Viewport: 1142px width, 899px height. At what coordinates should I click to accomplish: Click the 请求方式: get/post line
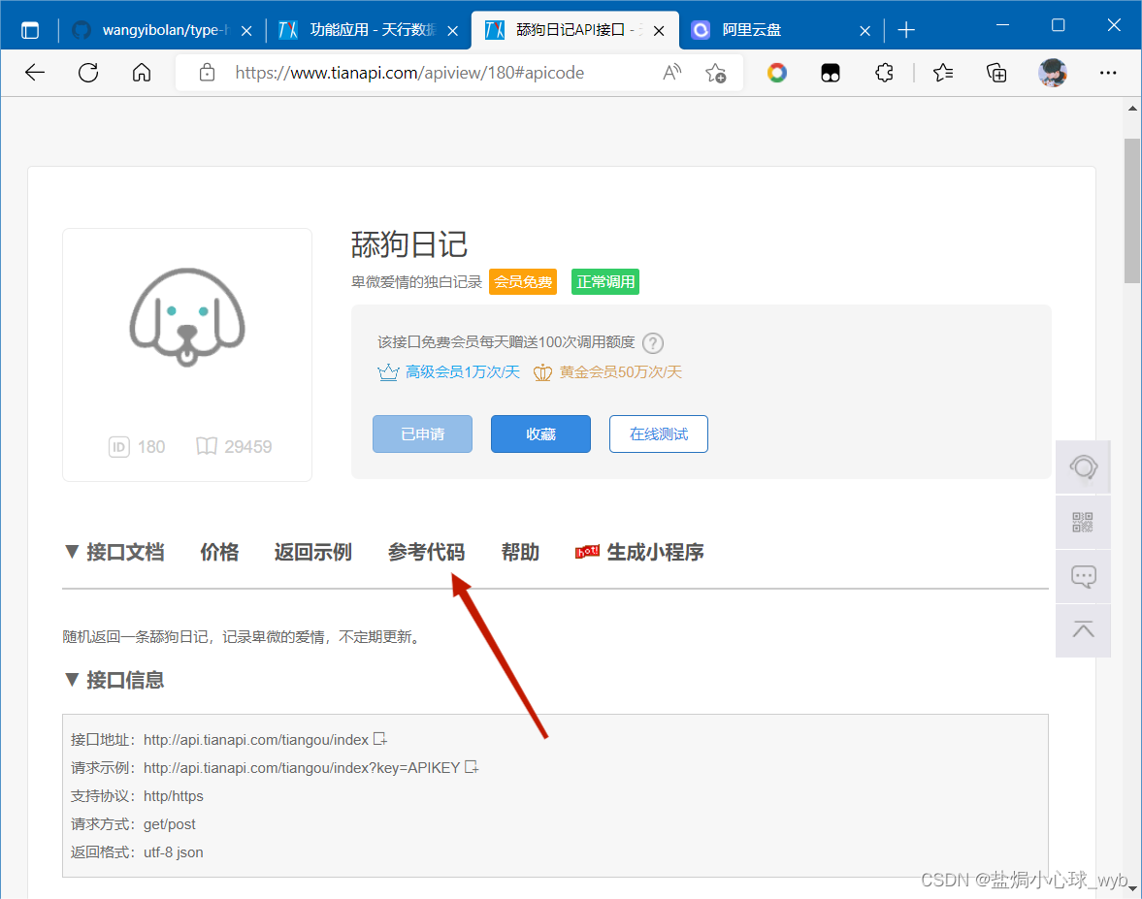coord(133,824)
